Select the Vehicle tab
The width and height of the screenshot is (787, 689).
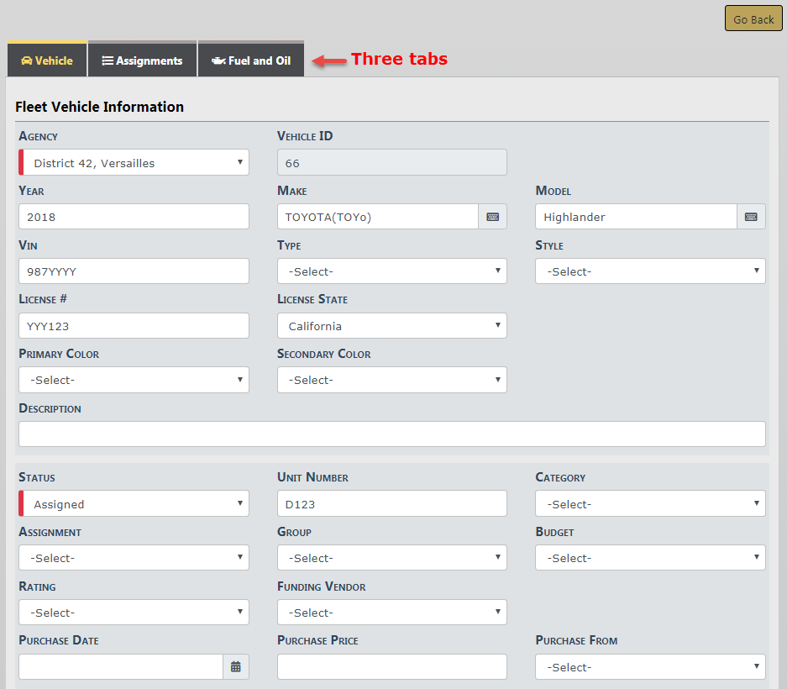47,60
